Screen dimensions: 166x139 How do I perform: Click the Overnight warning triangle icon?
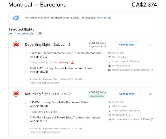73,63
